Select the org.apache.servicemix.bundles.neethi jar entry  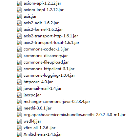[74, 115]
